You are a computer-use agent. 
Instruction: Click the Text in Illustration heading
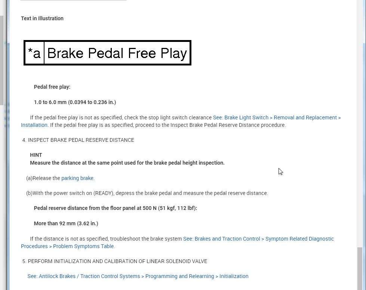(42, 18)
